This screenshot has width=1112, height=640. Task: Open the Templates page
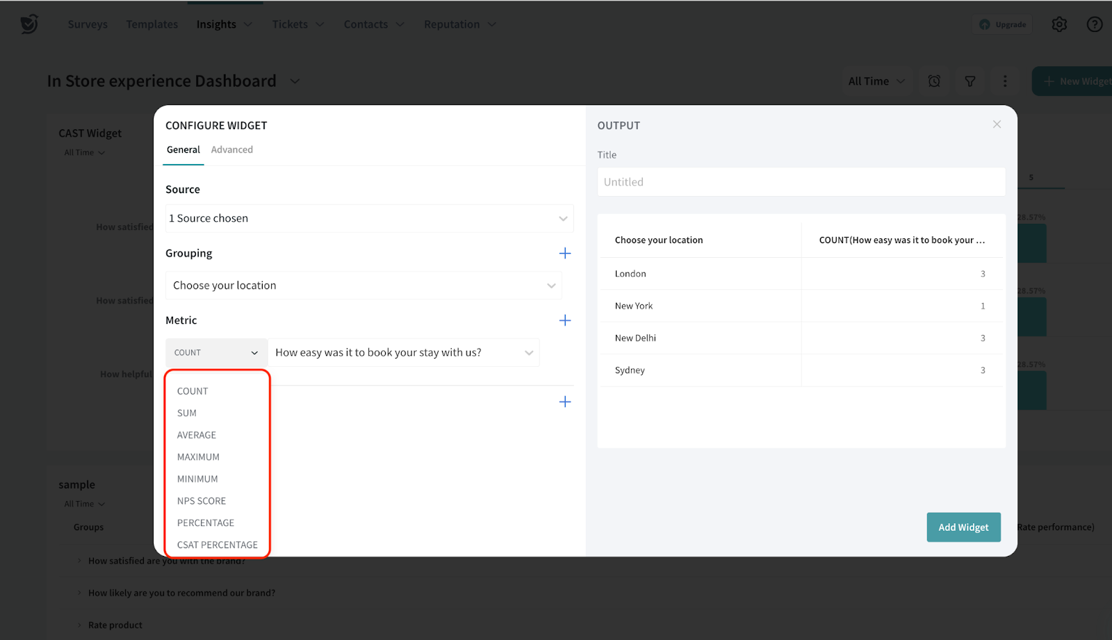(152, 24)
